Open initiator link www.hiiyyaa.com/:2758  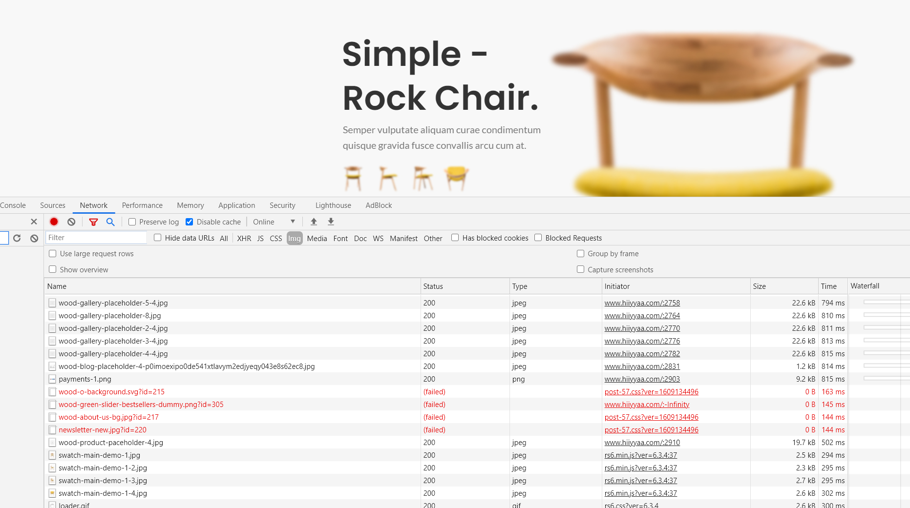coord(642,303)
